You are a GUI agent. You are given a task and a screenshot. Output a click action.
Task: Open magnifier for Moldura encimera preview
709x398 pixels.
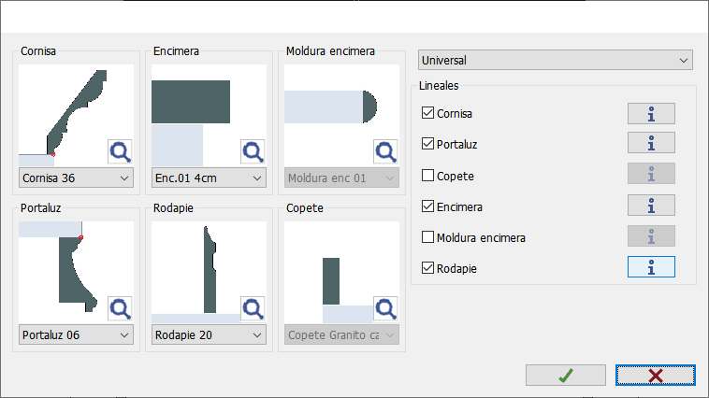[385, 151]
